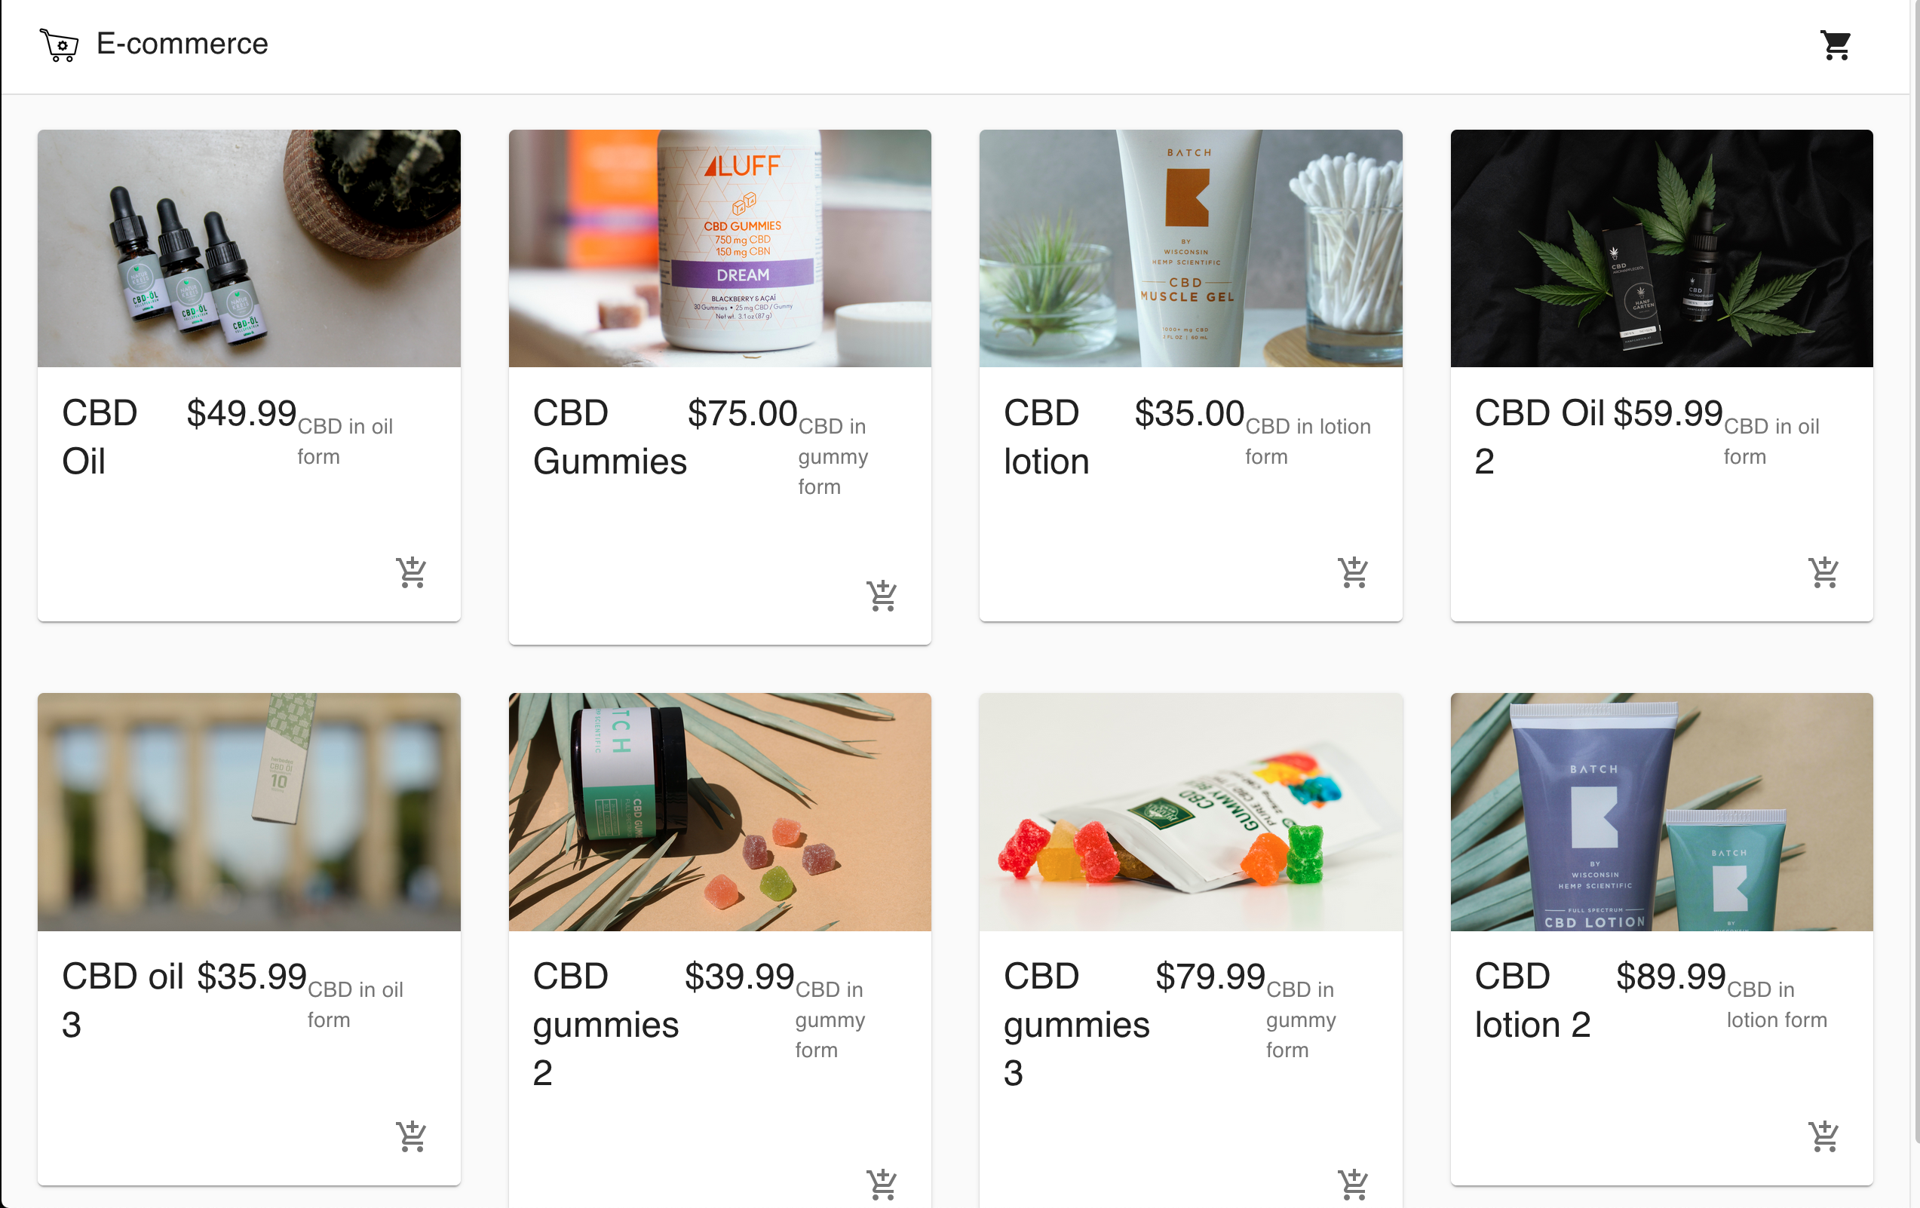Add CBD oil 3 to cart
The height and width of the screenshot is (1208, 1920).
click(x=412, y=1136)
